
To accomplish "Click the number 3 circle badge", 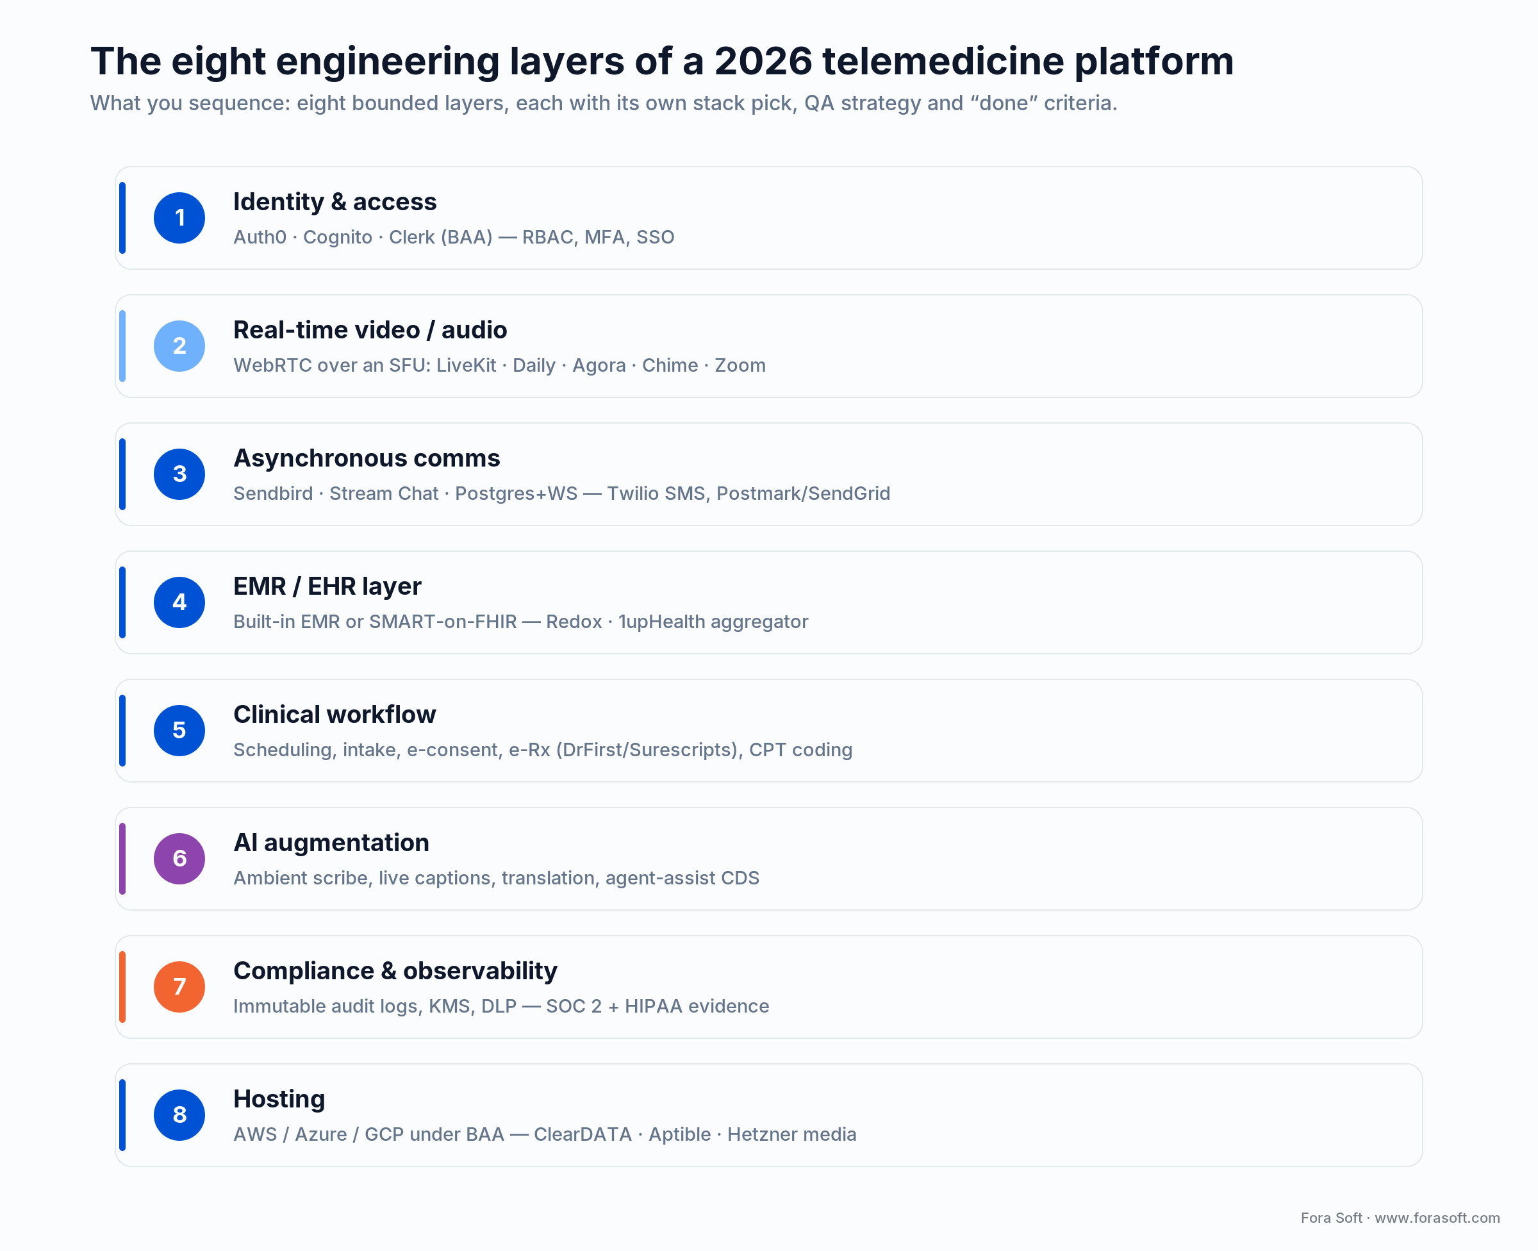I will click(179, 474).
